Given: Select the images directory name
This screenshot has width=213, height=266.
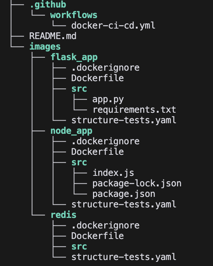Looking at the screenshot, I should (x=45, y=47).
